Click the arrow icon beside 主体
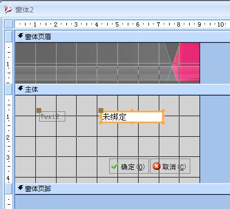This screenshot has width=230, height=209. point(21,88)
